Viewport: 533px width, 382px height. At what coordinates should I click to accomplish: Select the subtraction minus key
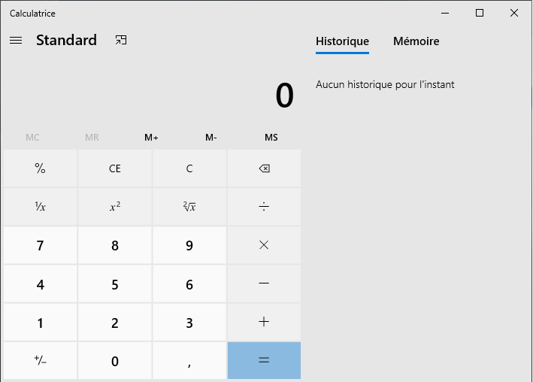(264, 283)
